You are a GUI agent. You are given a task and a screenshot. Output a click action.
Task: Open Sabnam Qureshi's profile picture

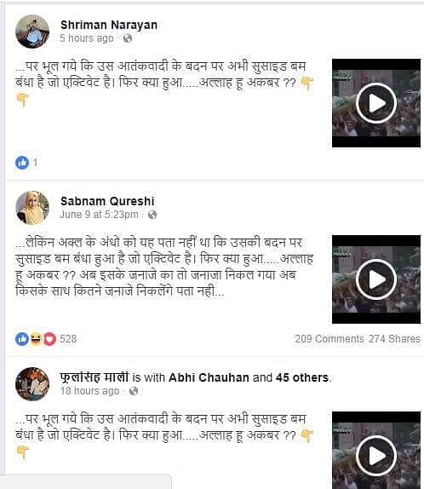[x=32, y=208]
